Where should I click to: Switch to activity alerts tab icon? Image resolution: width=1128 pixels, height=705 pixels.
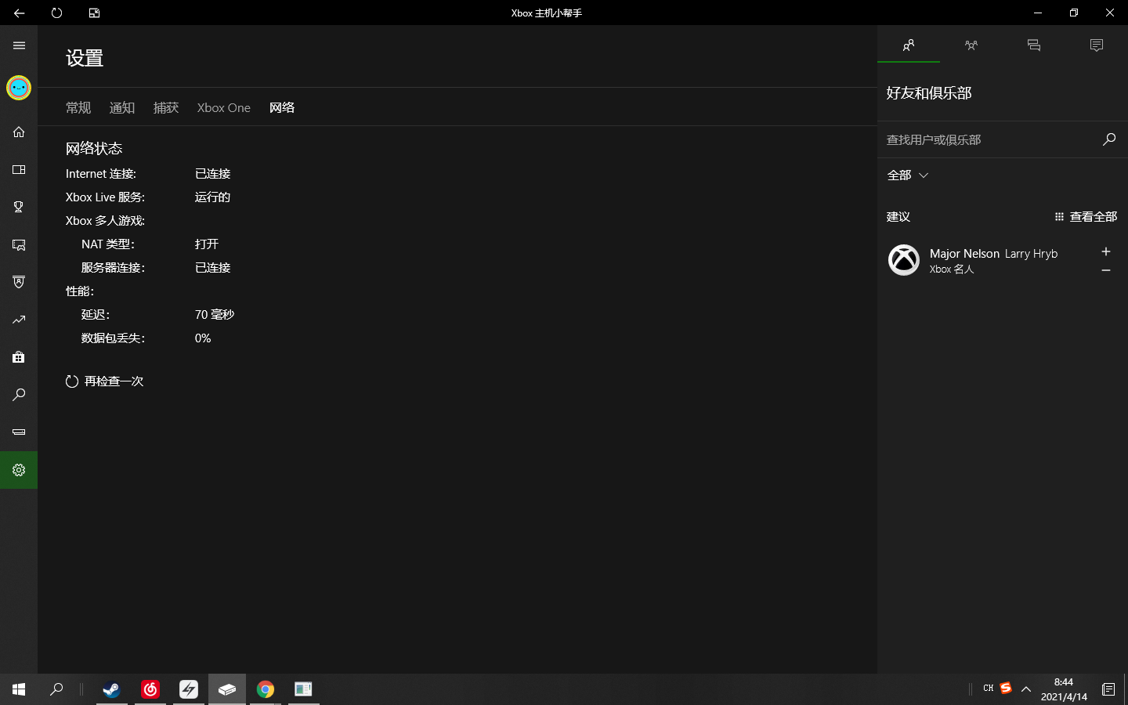(x=1097, y=45)
